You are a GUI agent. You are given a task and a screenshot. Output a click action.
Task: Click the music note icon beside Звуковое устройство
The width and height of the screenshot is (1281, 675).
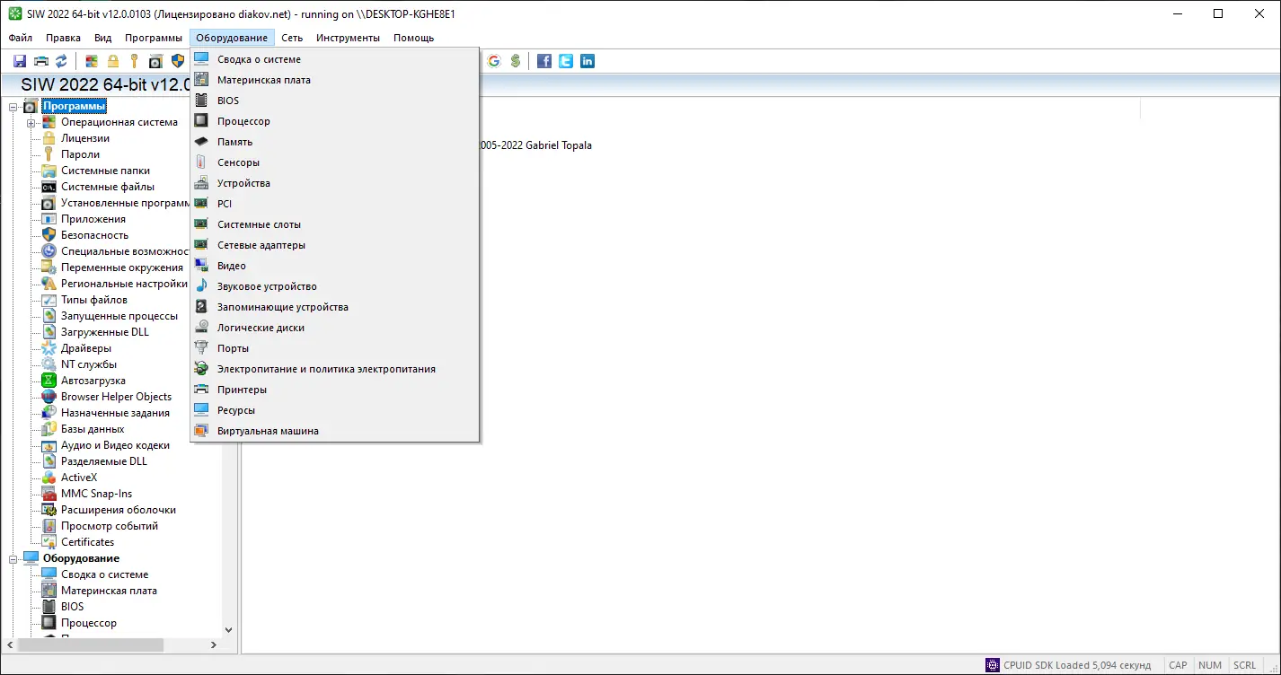pos(201,286)
